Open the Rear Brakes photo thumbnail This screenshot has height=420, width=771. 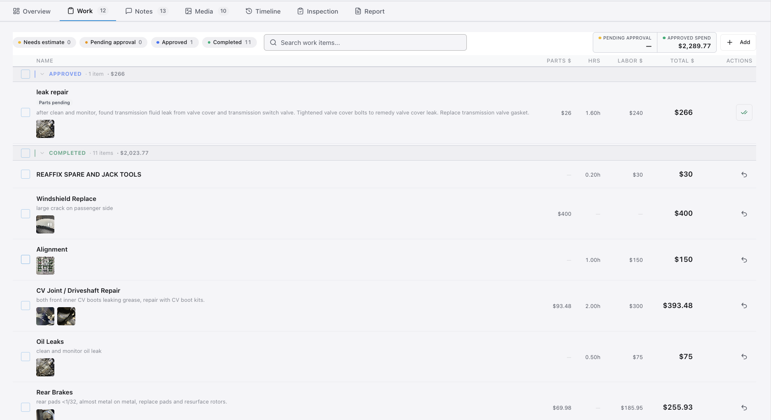(45, 414)
